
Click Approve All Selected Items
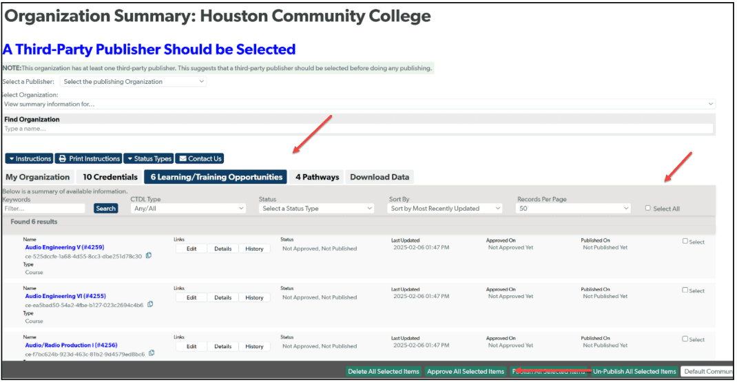tap(466, 372)
